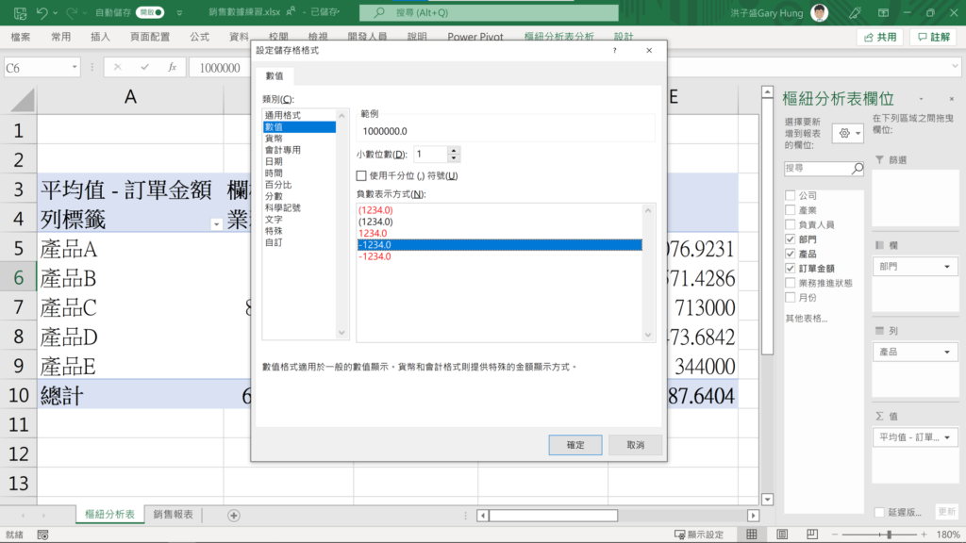
Task: Open the Power Pivot tab
Action: pyautogui.click(x=475, y=37)
